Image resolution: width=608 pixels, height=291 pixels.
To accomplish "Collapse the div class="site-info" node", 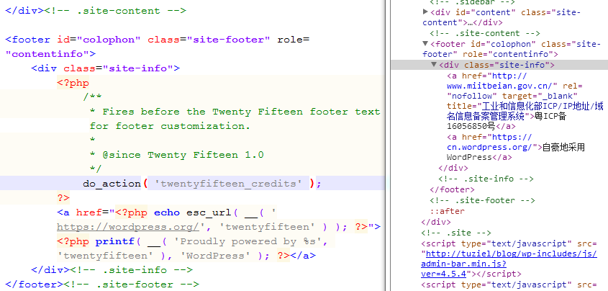I will coord(435,65).
